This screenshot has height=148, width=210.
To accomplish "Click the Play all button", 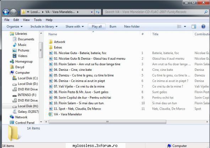I will (x=97, y=27).
